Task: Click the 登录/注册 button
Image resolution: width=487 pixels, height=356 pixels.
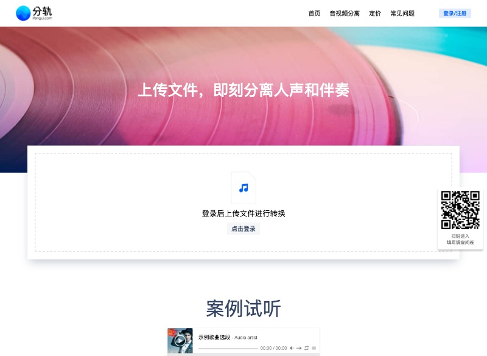Action: coord(455,13)
